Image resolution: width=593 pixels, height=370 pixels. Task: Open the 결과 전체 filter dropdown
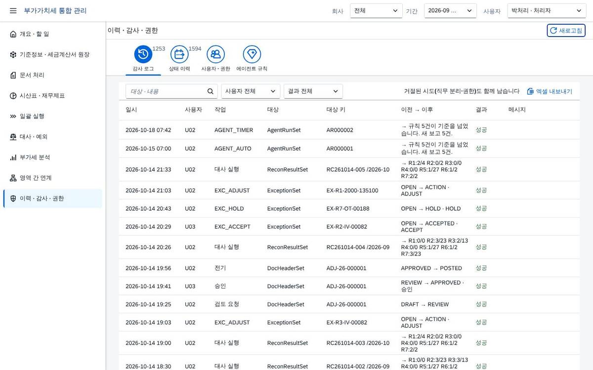[313, 91]
